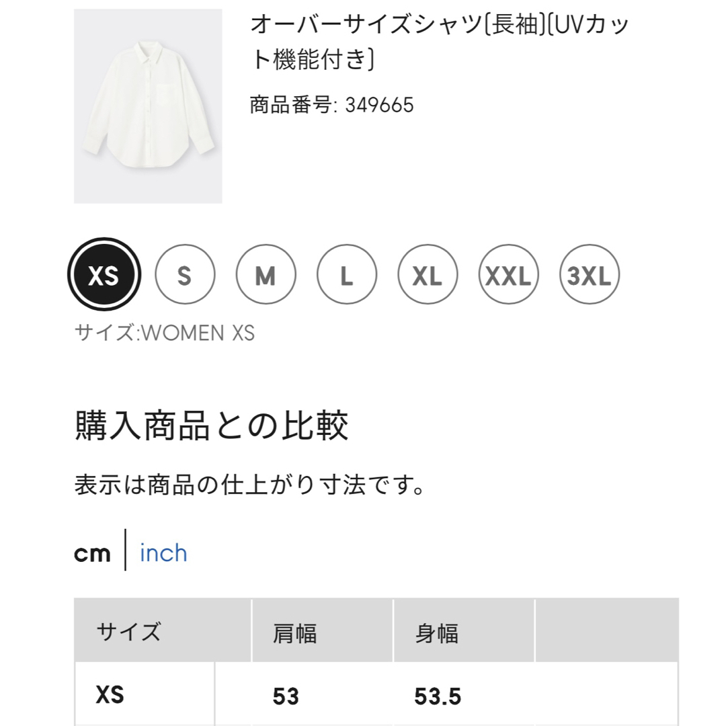Switch measurement units to inch
Screen dimensions: 726x726
tap(163, 553)
